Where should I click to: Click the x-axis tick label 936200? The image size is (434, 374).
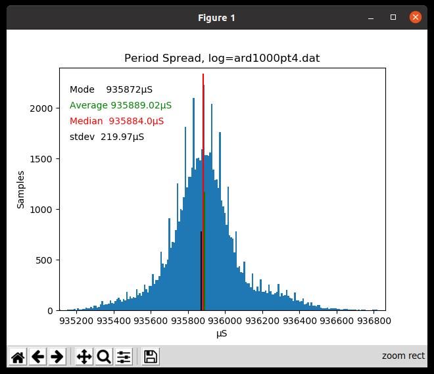(x=262, y=321)
